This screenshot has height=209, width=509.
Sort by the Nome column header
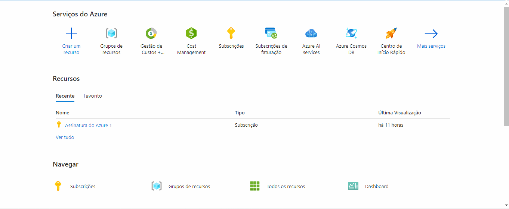tap(62, 113)
